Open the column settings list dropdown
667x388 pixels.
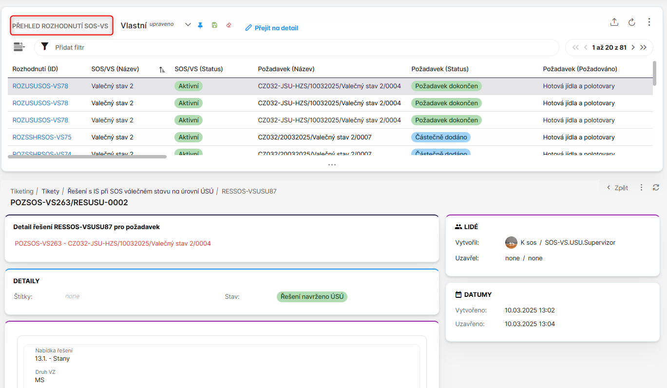point(19,47)
